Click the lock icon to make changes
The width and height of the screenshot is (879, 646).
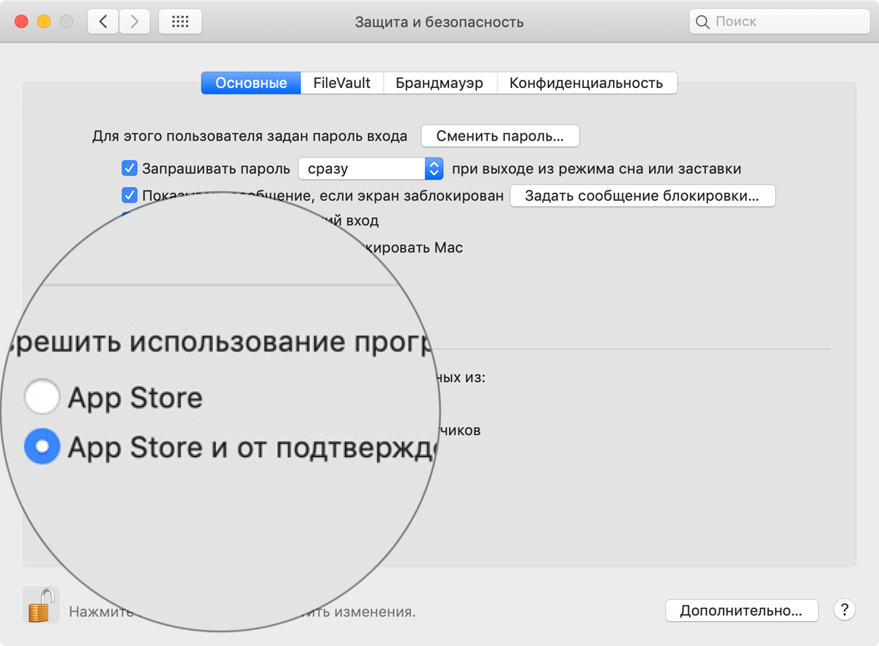pyautogui.click(x=41, y=605)
